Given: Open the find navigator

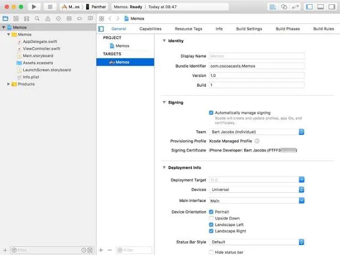Looking at the screenshot, I should point(37,19).
